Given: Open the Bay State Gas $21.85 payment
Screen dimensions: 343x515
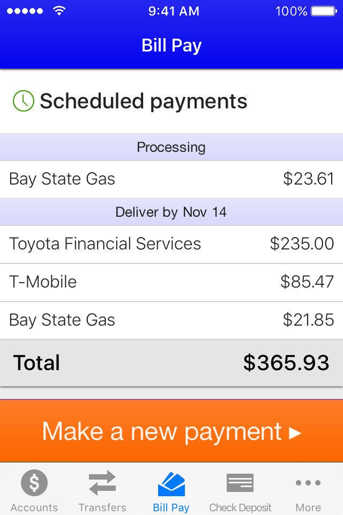Looking at the screenshot, I should [171, 321].
